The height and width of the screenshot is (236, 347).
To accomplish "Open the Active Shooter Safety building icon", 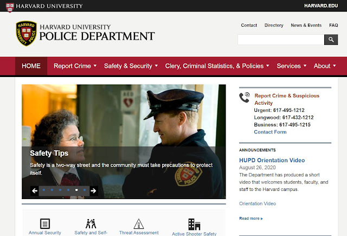I will [194, 224].
